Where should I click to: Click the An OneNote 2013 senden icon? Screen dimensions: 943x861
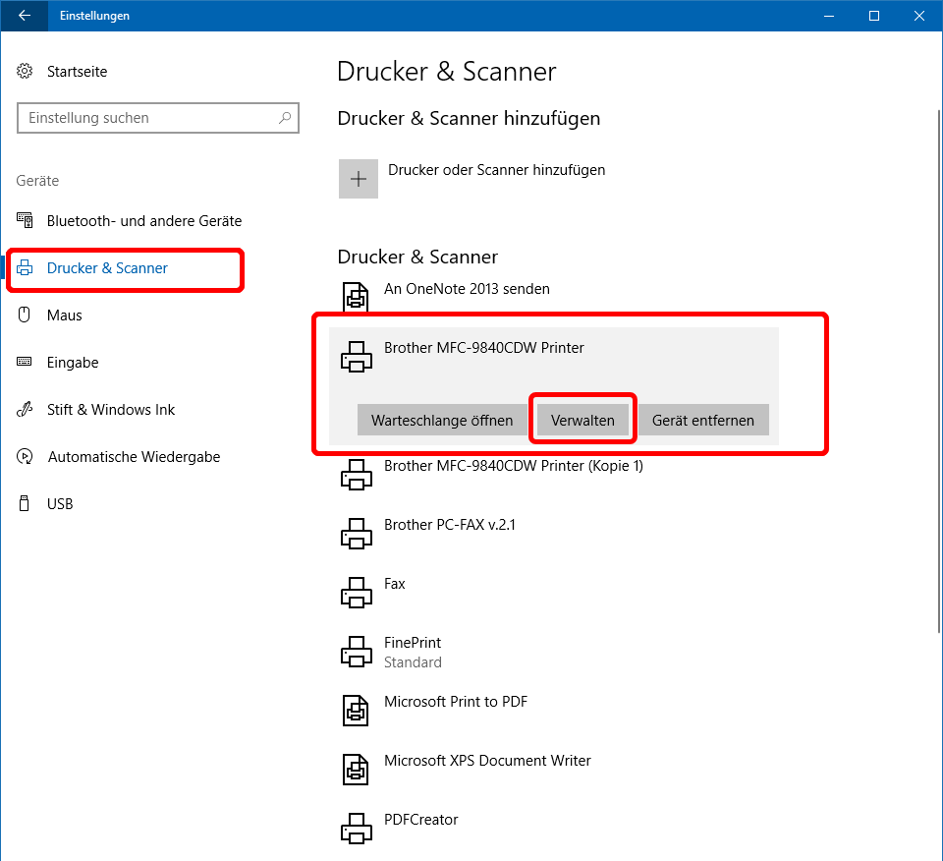click(x=356, y=296)
